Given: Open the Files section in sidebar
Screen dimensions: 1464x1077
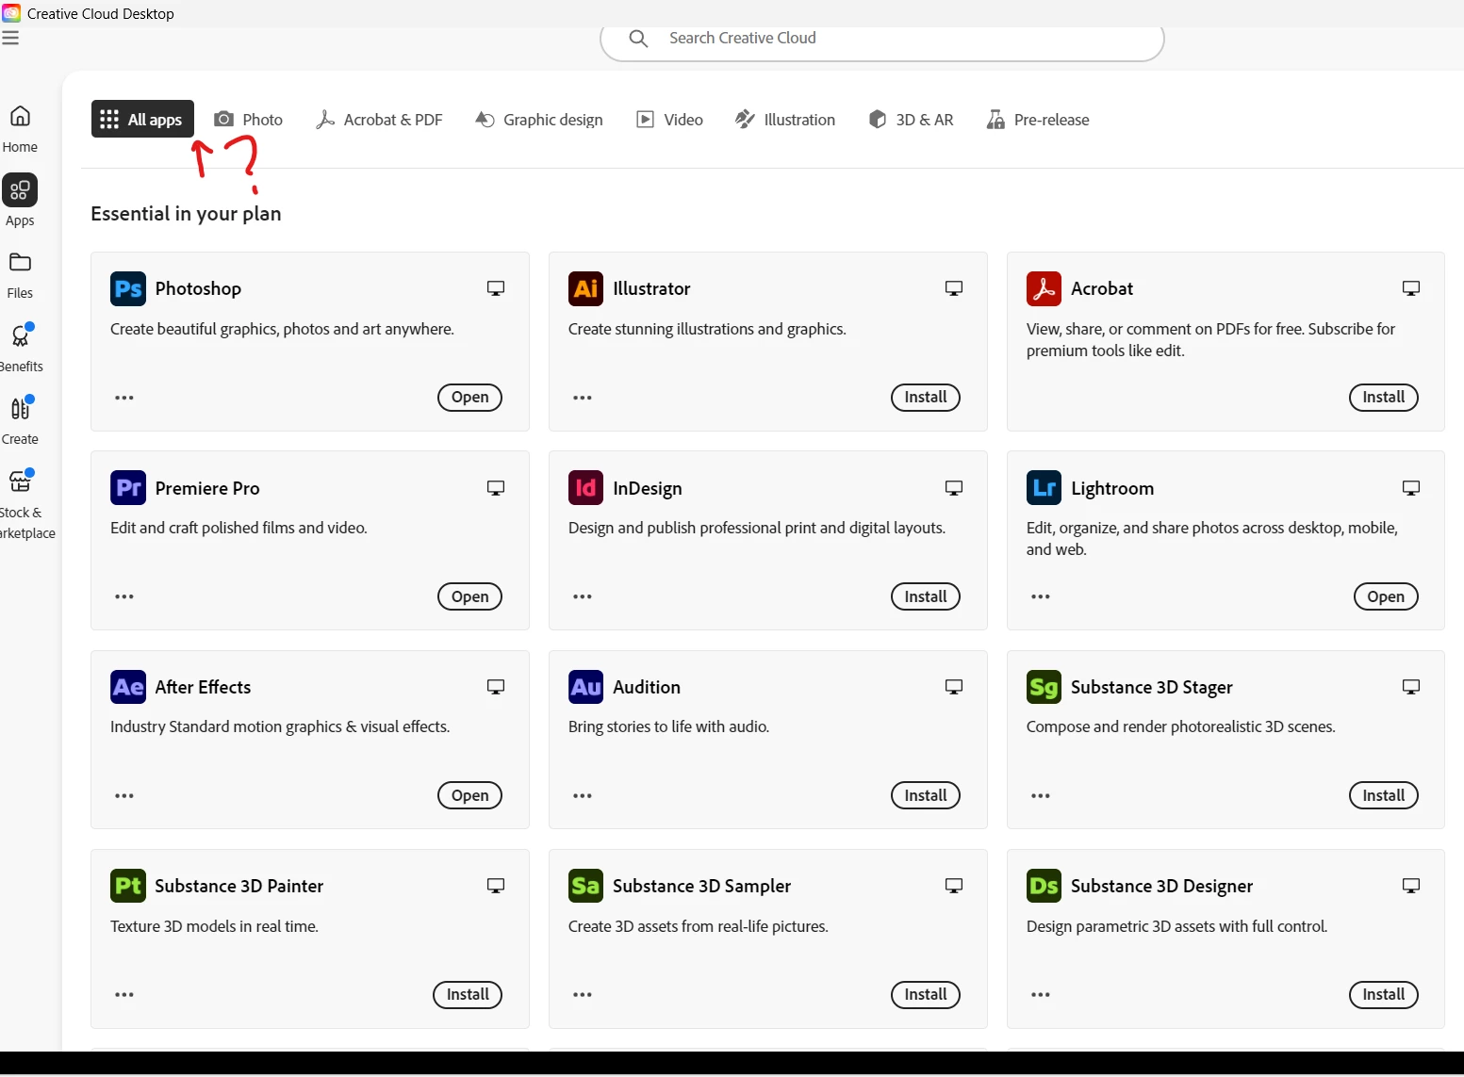Looking at the screenshot, I should click(20, 275).
